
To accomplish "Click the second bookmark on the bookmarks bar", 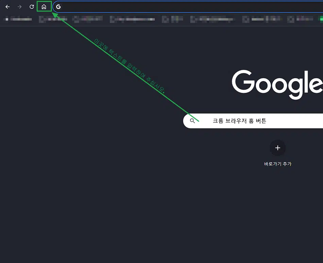I will click(53, 19).
